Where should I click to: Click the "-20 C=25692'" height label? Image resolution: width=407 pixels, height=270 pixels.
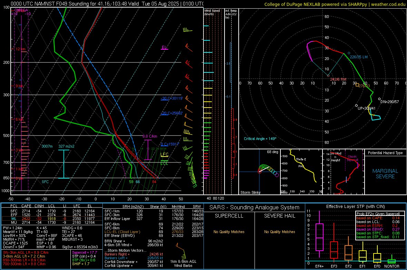(172, 113)
